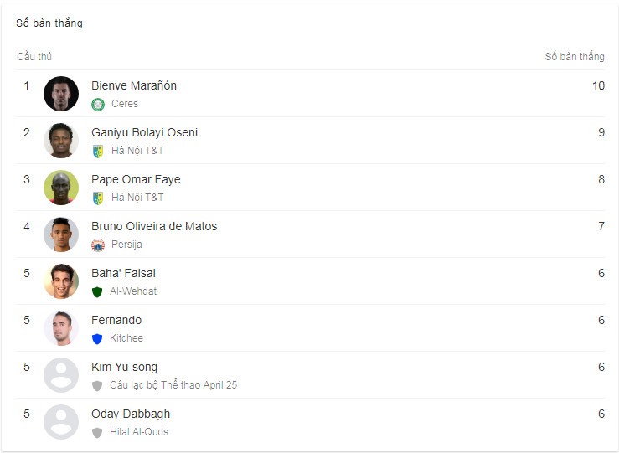This screenshot has height=453, width=619.
Task: Click Kim Yu-song's placeholder avatar
Action: pyautogui.click(x=61, y=375)
